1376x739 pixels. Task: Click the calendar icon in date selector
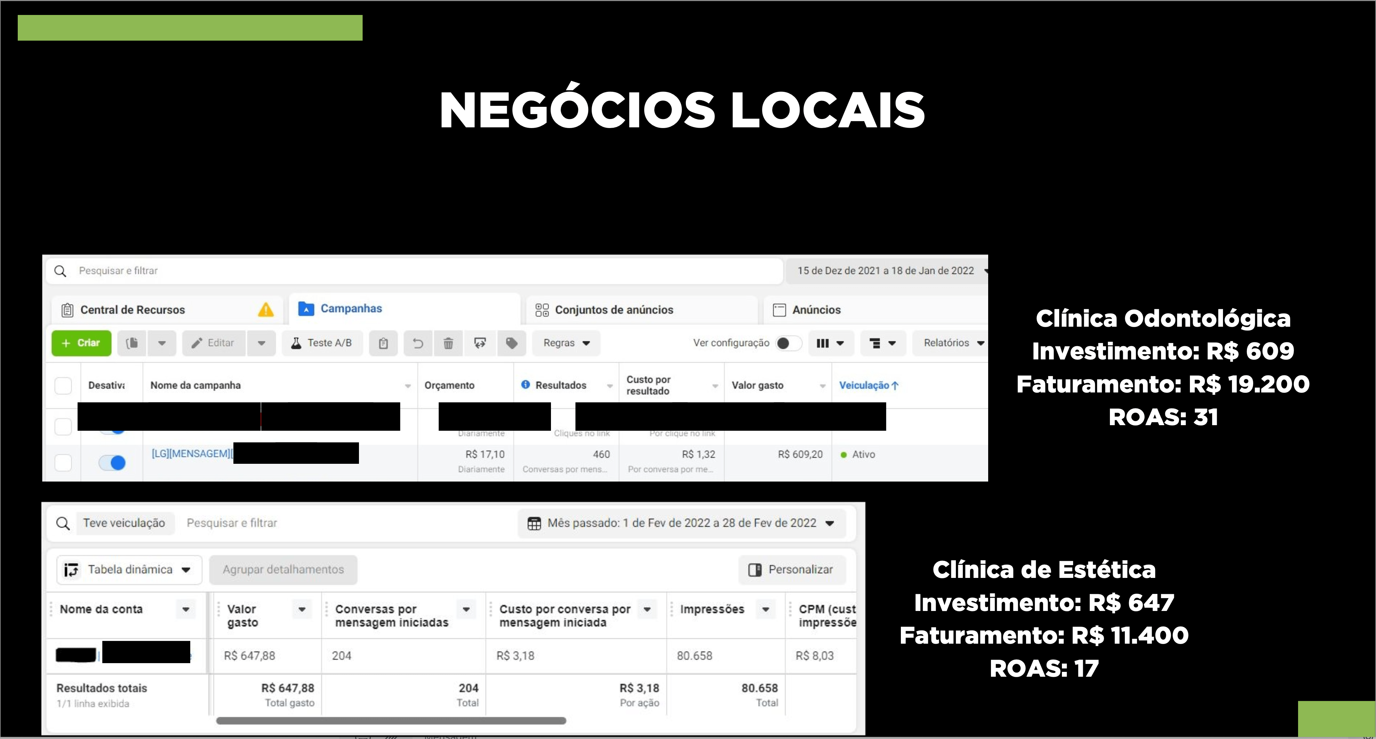(534, 523)
